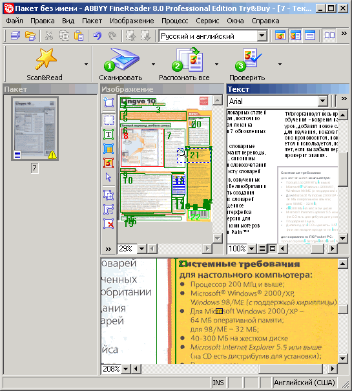The height and width of the screenshot is (391, 352).
Task: Select the automatic recognition area tool
Action: click(109, 102)
